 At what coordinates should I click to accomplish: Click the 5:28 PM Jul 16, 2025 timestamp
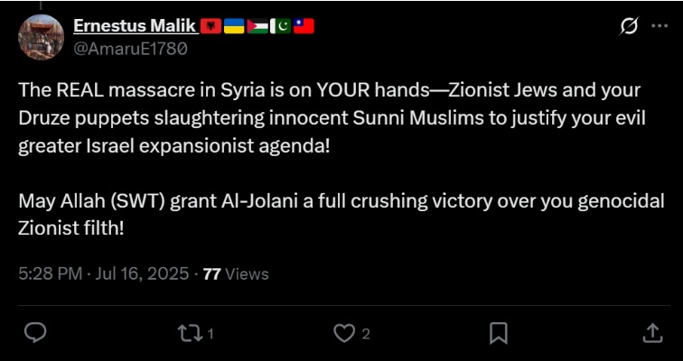[x=103, y=273]
